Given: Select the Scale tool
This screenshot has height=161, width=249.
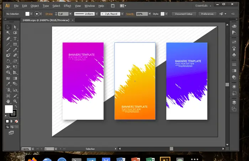Looking at the screenshot, I should (x=15, y=61).
